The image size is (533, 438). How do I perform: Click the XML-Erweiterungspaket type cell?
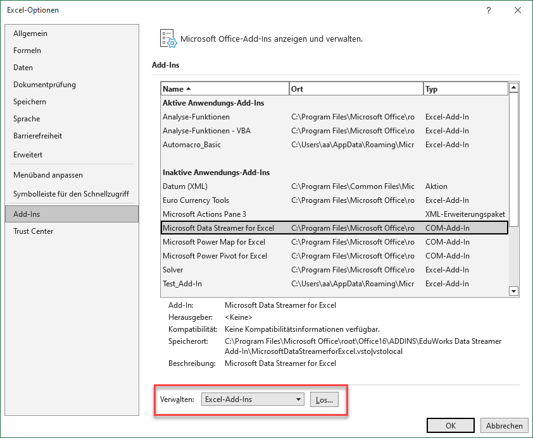pyautogui.click(x=465, y=214)
